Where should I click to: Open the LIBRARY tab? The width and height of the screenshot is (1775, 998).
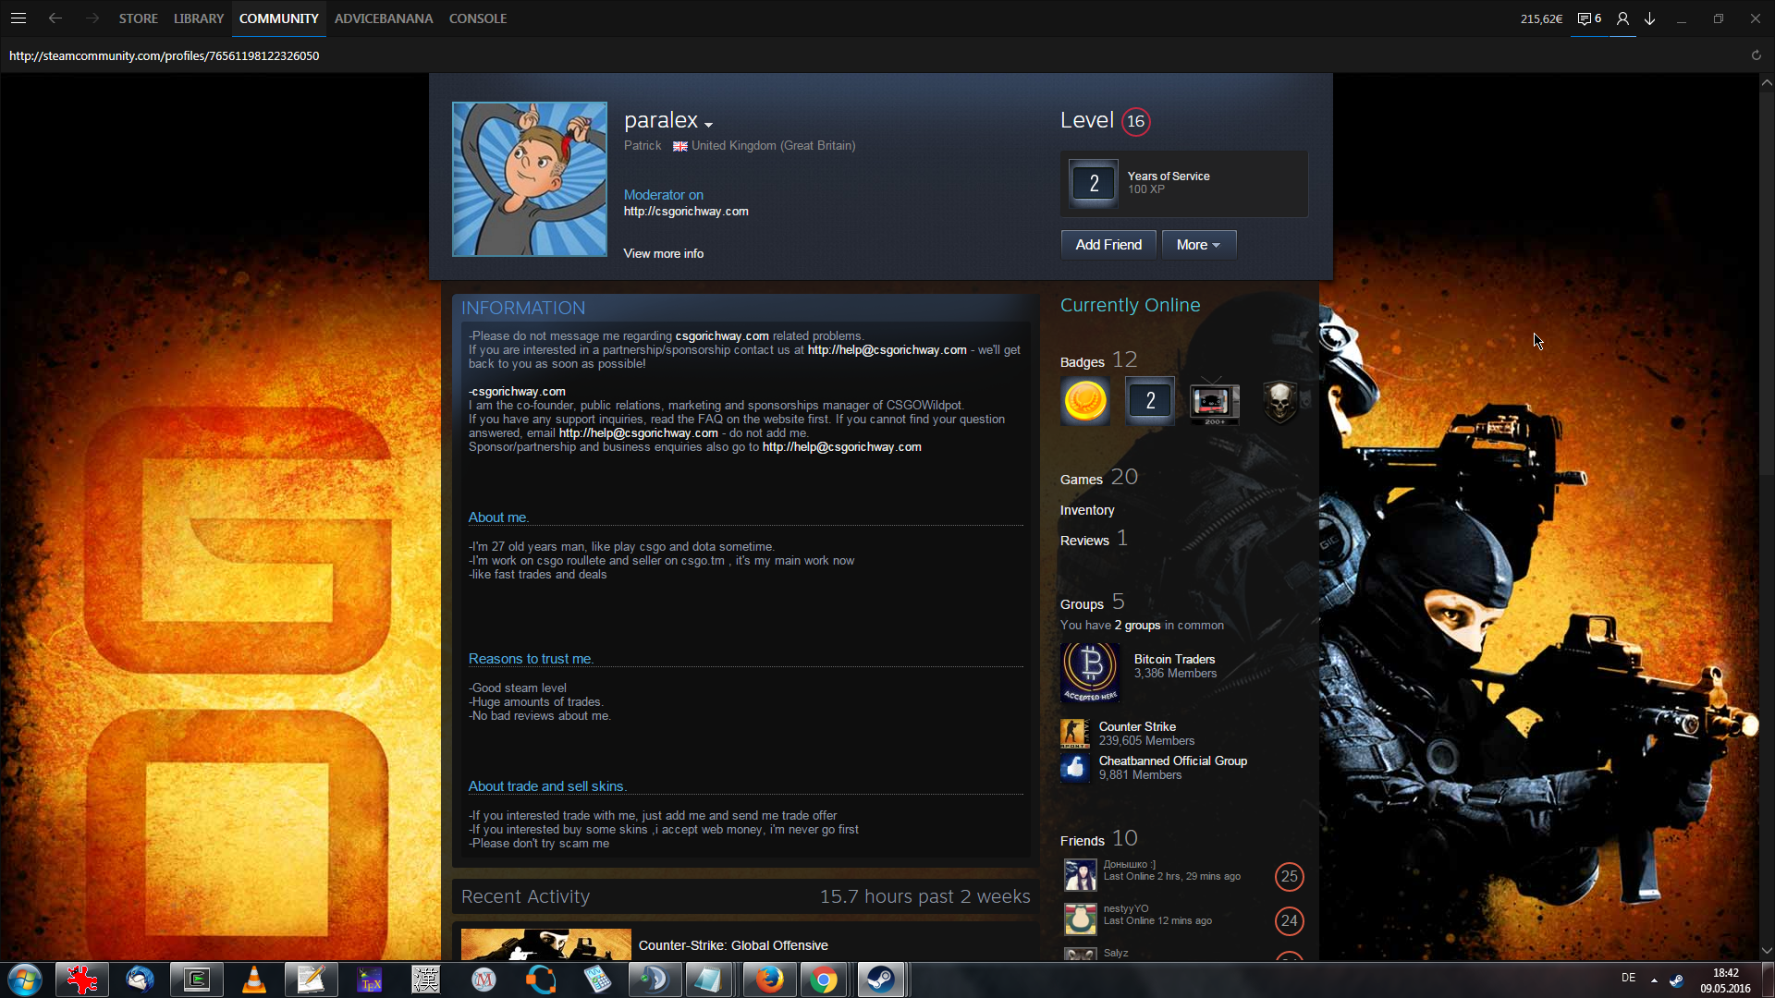pos(199,18)
